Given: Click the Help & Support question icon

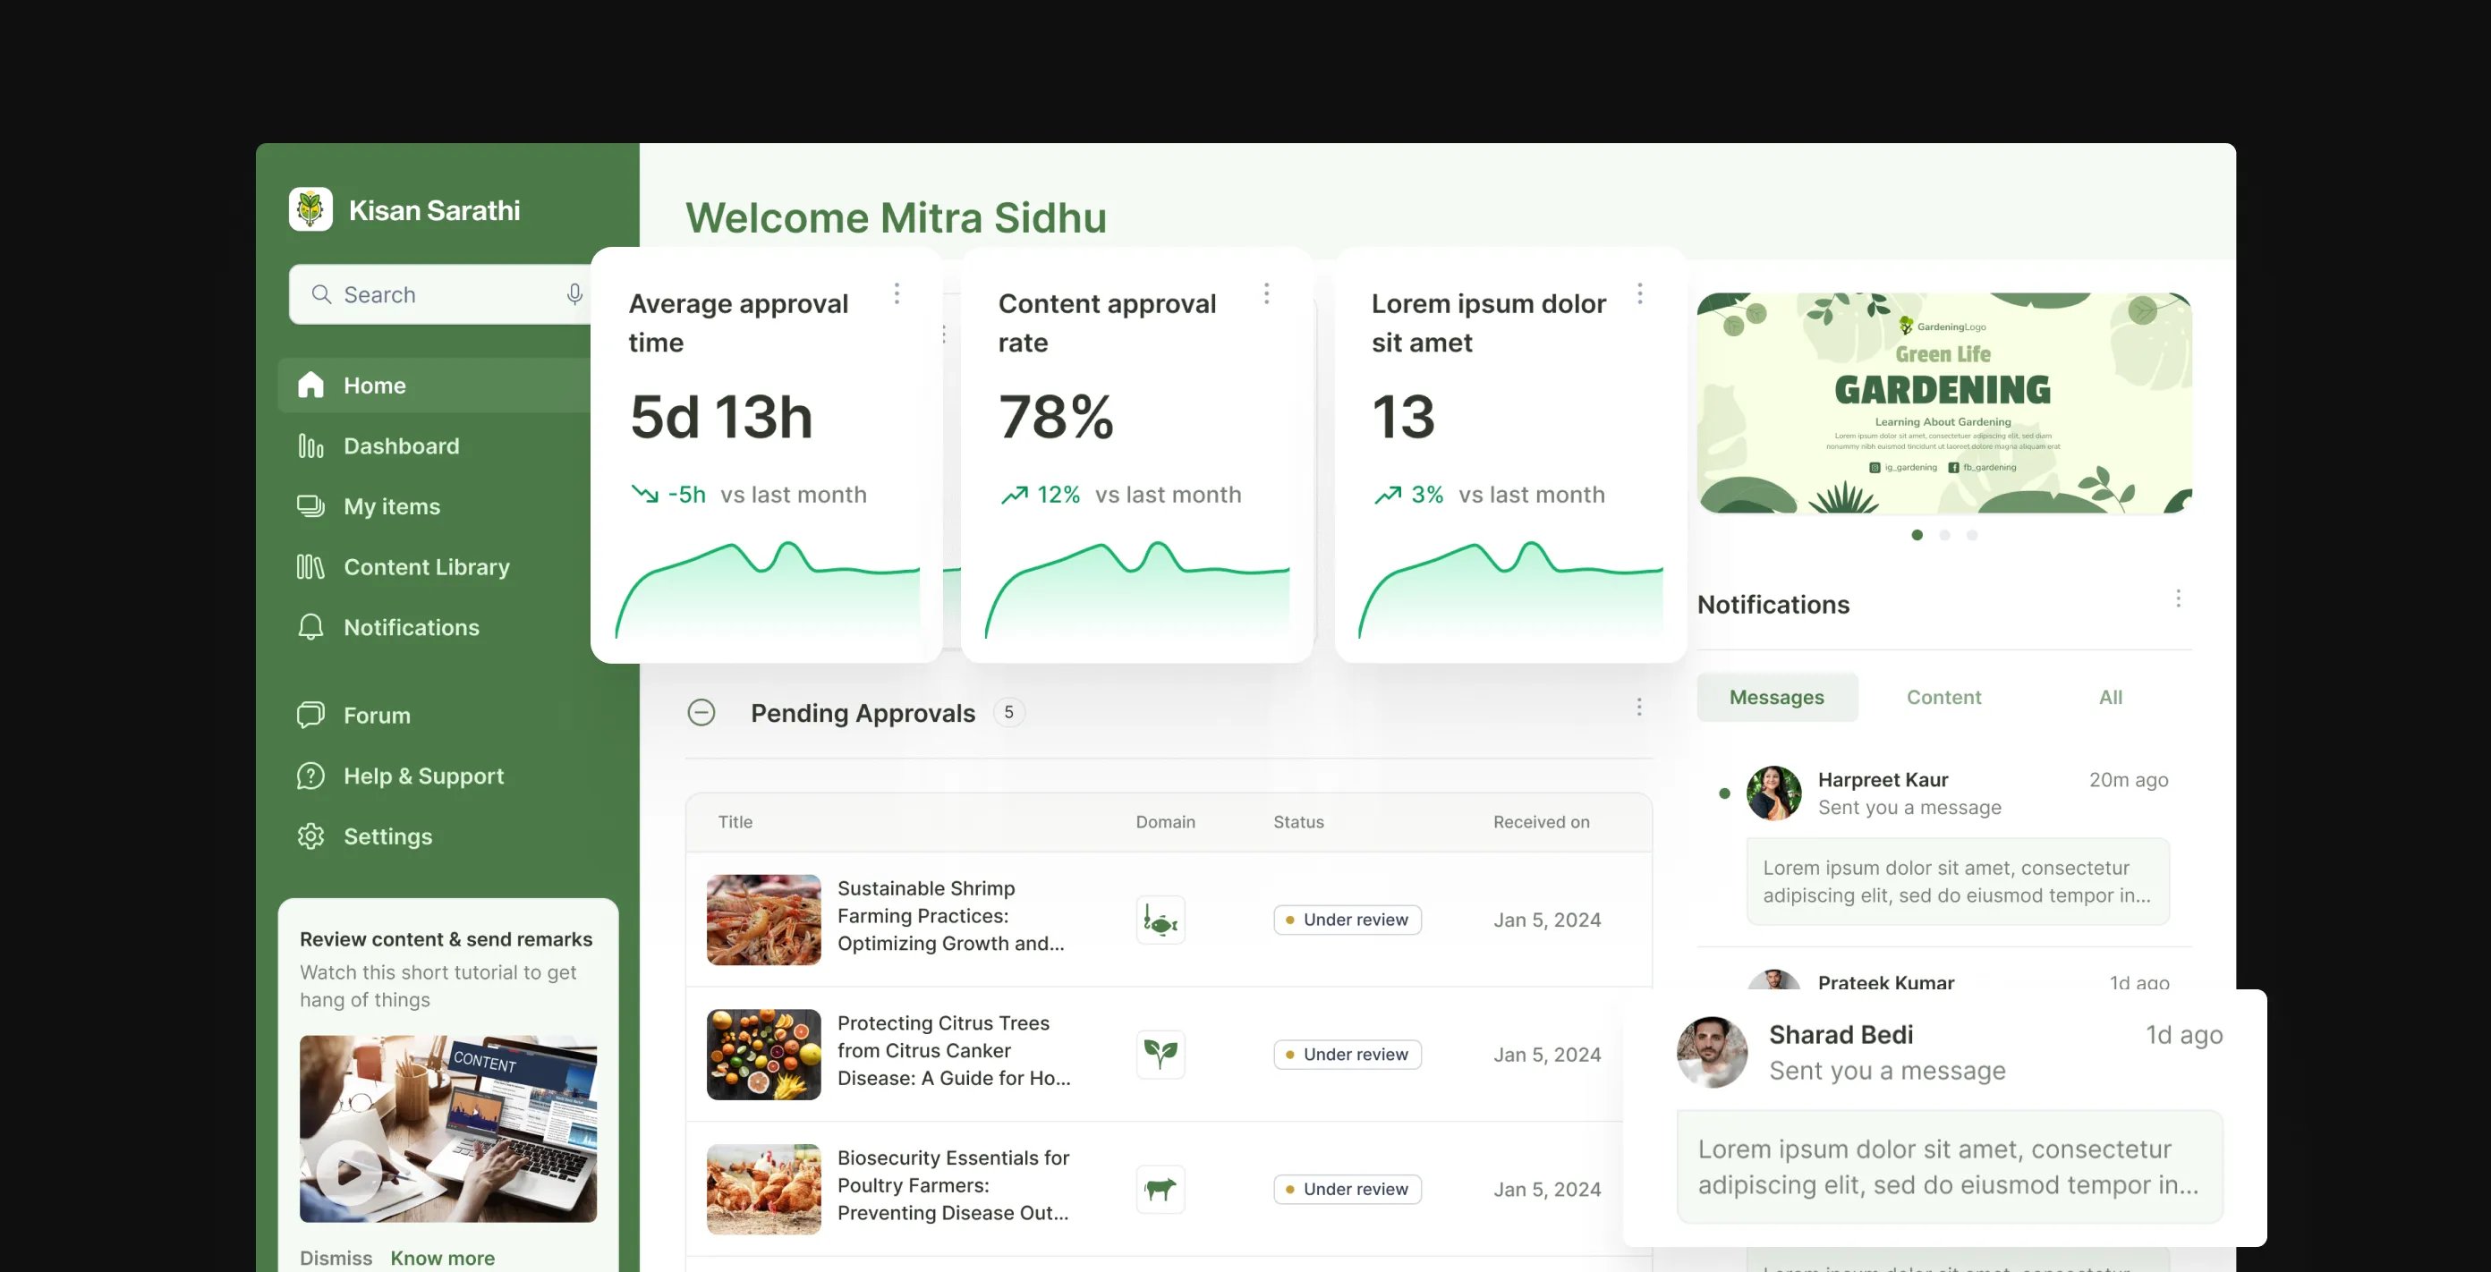Looking at the screenshot, I should coord(310,776).
